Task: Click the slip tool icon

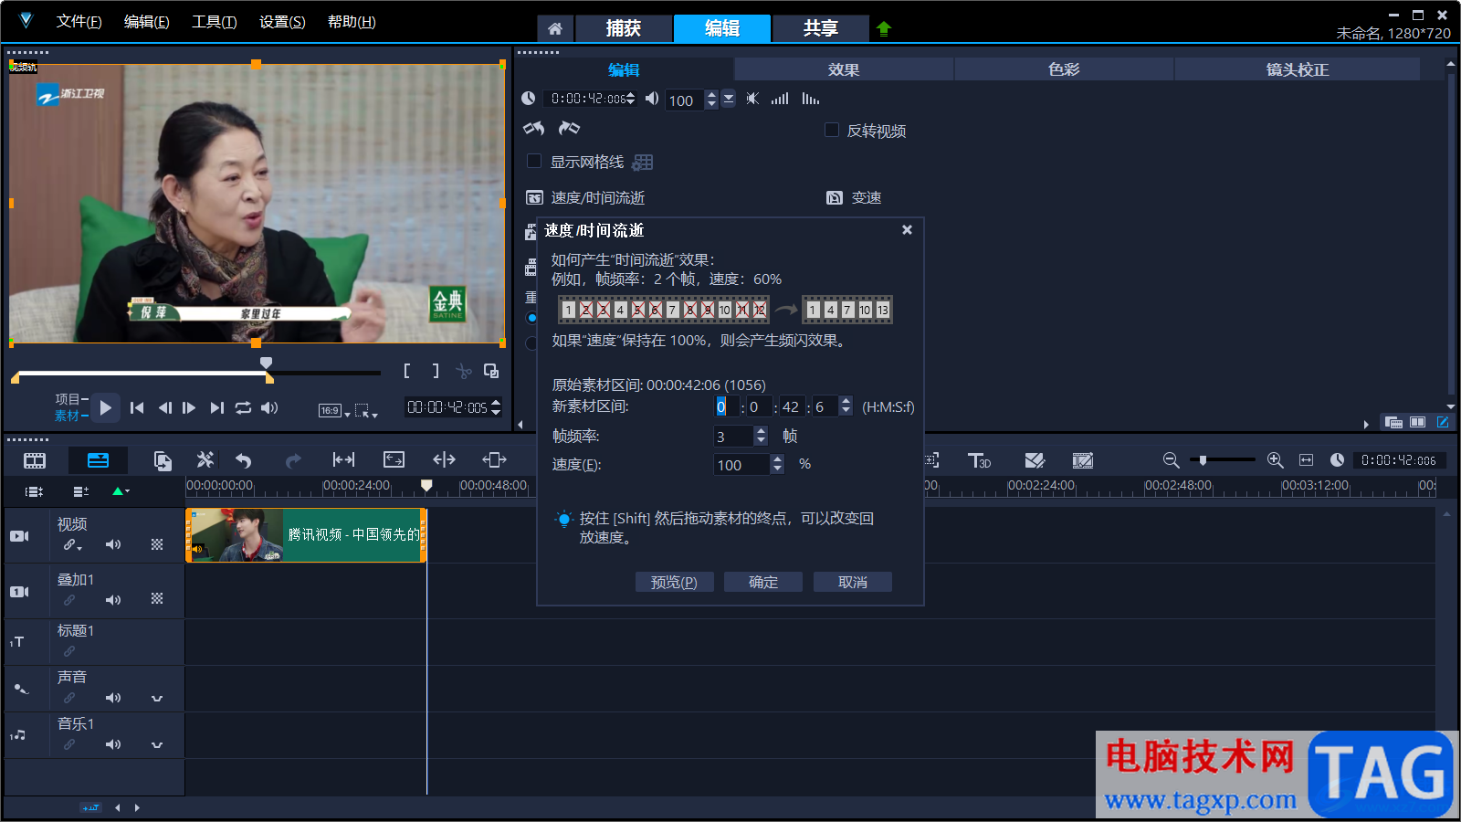Action: pos(343,459)
